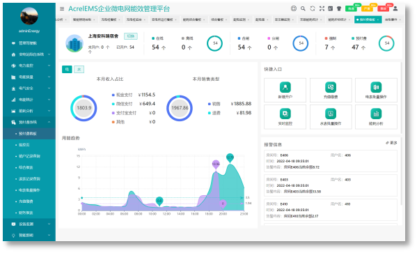417x253 pixels.
Task: Click the 更多 link in alarm panel
Action: (391, 143)
